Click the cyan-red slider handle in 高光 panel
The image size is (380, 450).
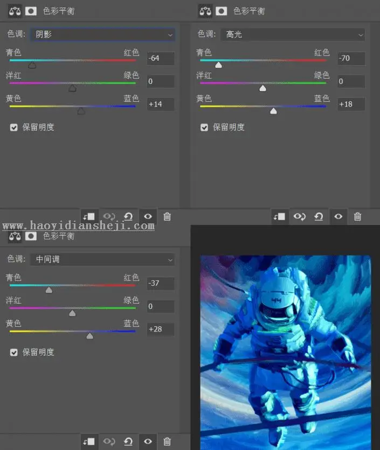coord(218,65)
